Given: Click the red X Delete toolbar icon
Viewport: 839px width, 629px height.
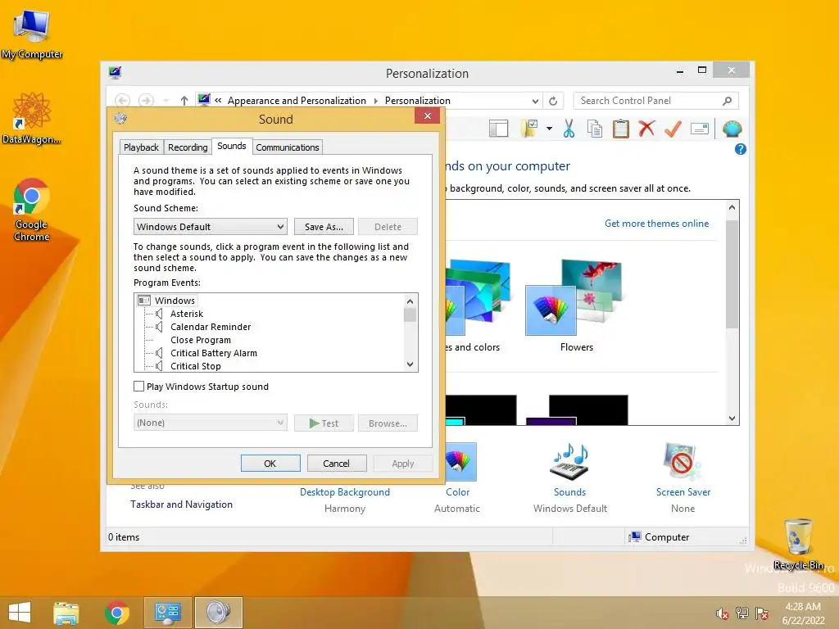Looking at the screenshot, I should 646,129.
